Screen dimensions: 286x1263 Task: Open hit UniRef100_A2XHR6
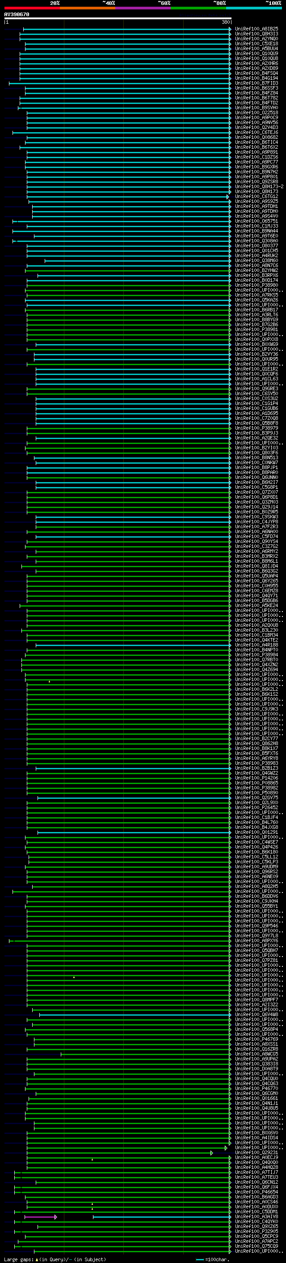[x=257, y=63]
